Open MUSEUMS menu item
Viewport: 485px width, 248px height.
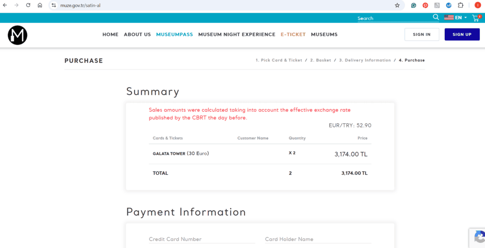point(324,35)
